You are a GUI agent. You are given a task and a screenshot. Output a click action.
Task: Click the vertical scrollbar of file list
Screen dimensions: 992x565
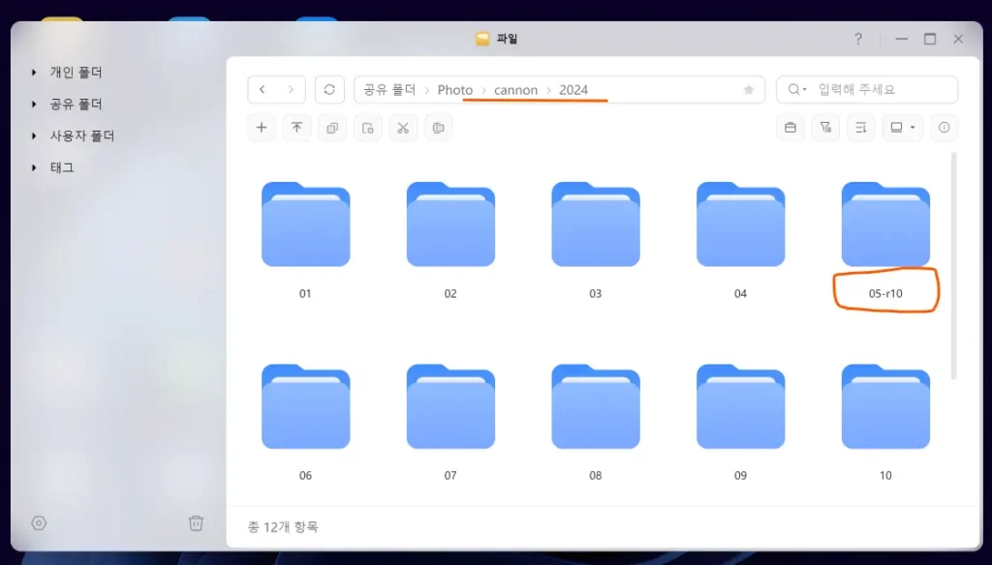[953, 265]
